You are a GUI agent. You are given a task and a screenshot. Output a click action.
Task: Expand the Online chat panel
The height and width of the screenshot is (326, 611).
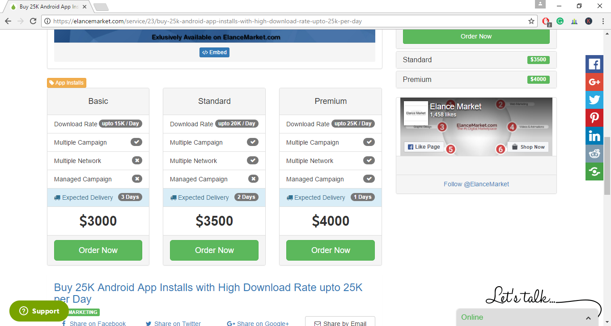527,317
